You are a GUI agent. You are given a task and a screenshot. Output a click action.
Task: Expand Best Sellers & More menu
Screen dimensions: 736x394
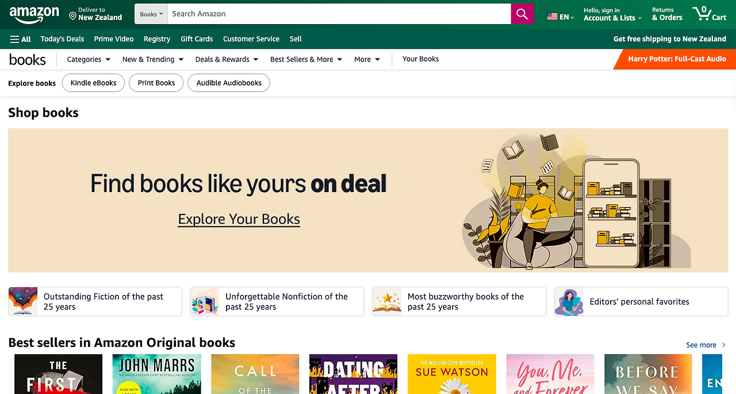[306, 59]
